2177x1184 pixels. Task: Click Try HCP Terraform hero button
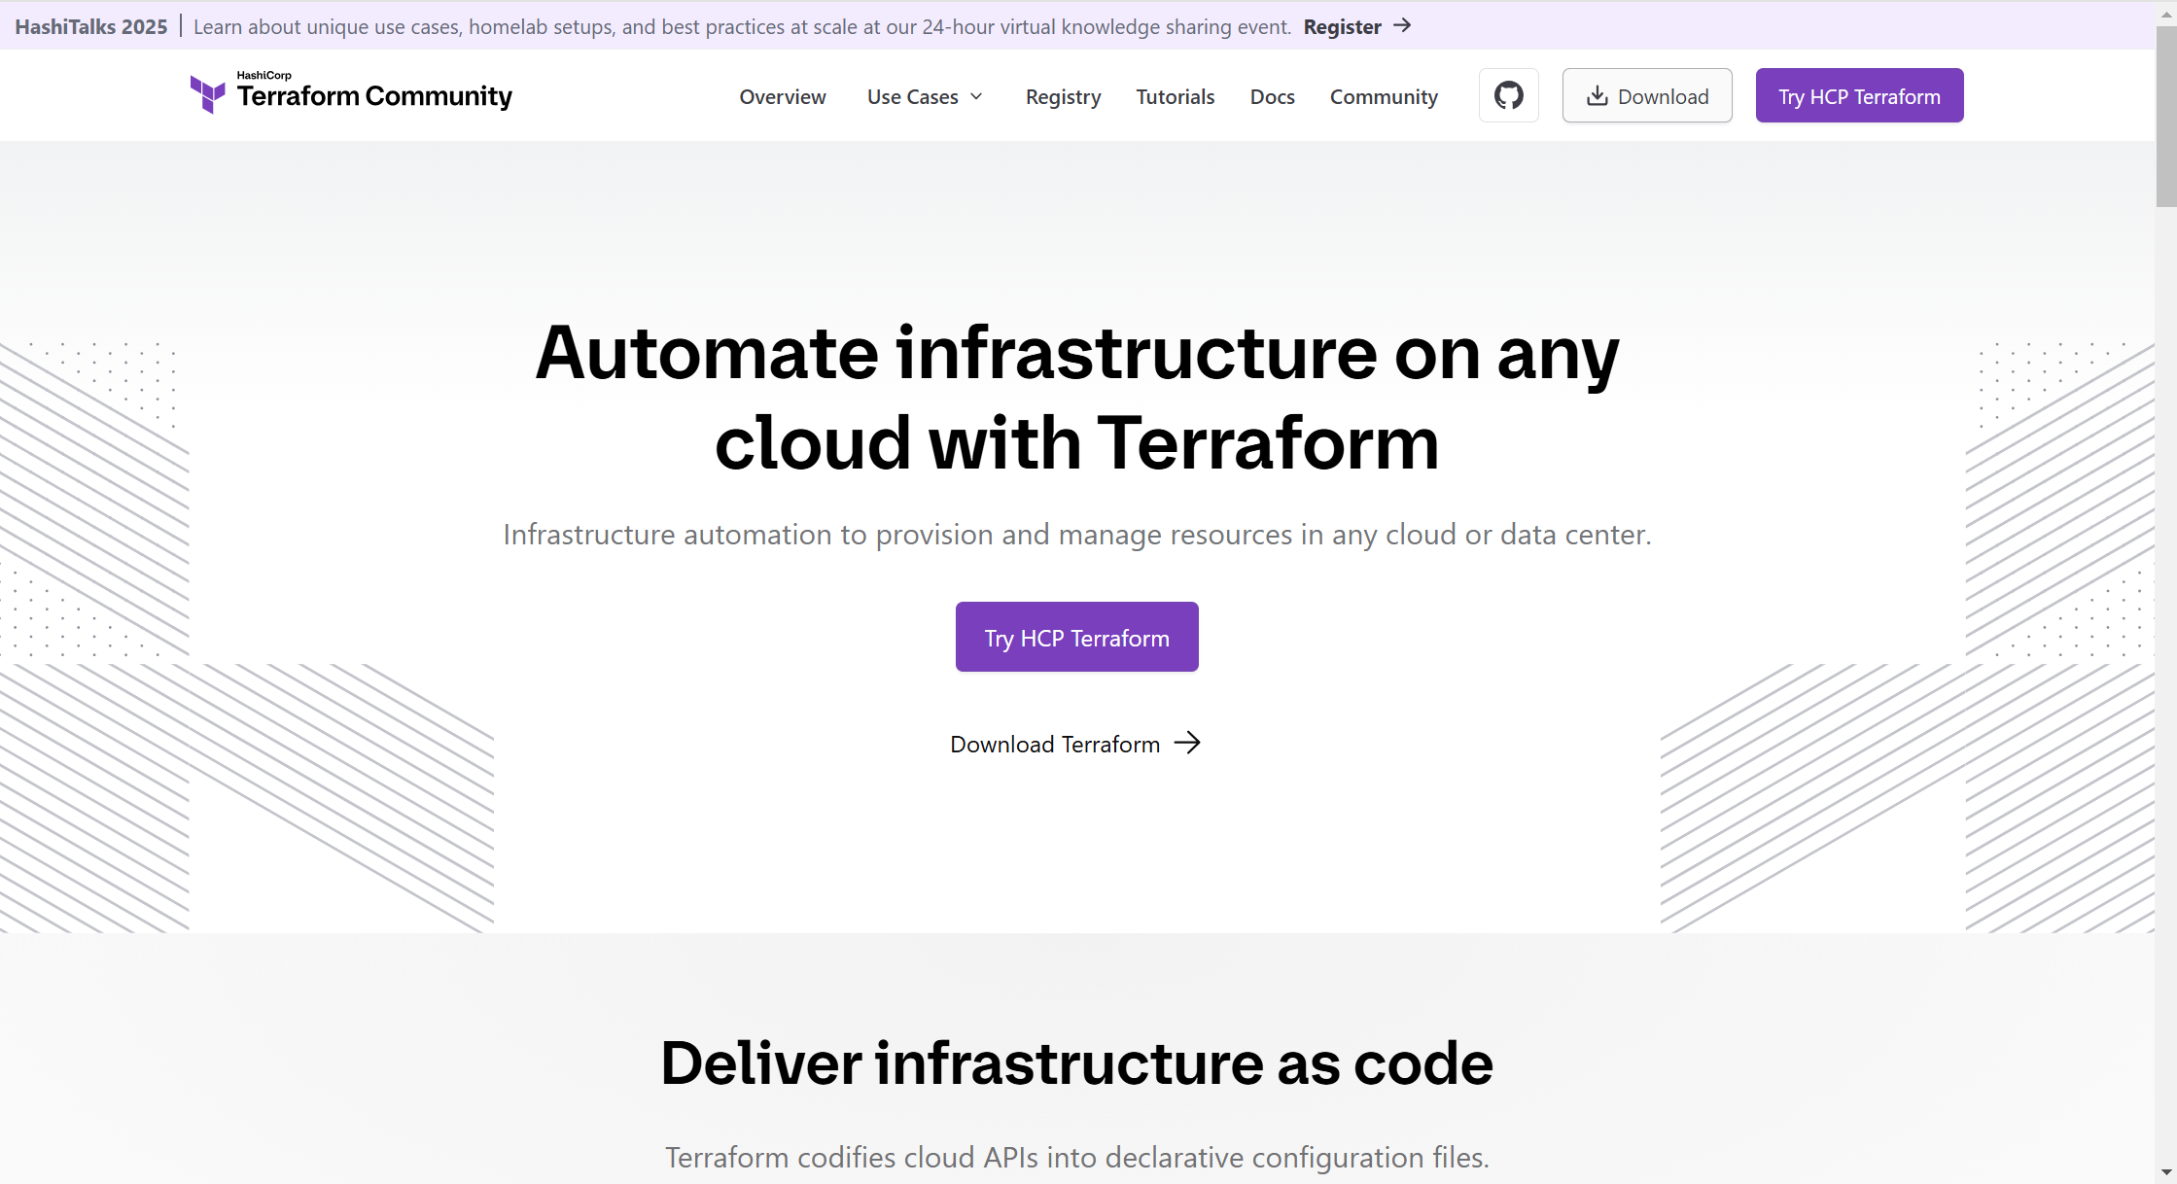click(x=1076, y=637)
